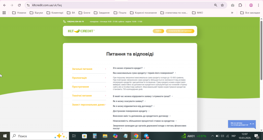Click the phone icon beside the number
Viewport: 263px width, 140px height.
click(x=64, y=22)
